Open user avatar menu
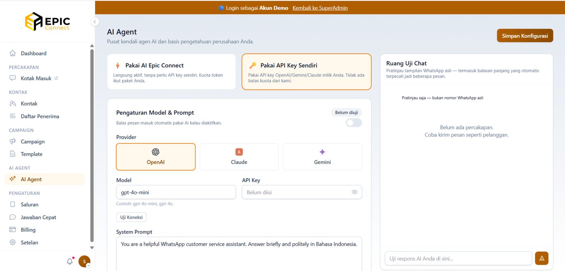565x271 pixels. 84,261
